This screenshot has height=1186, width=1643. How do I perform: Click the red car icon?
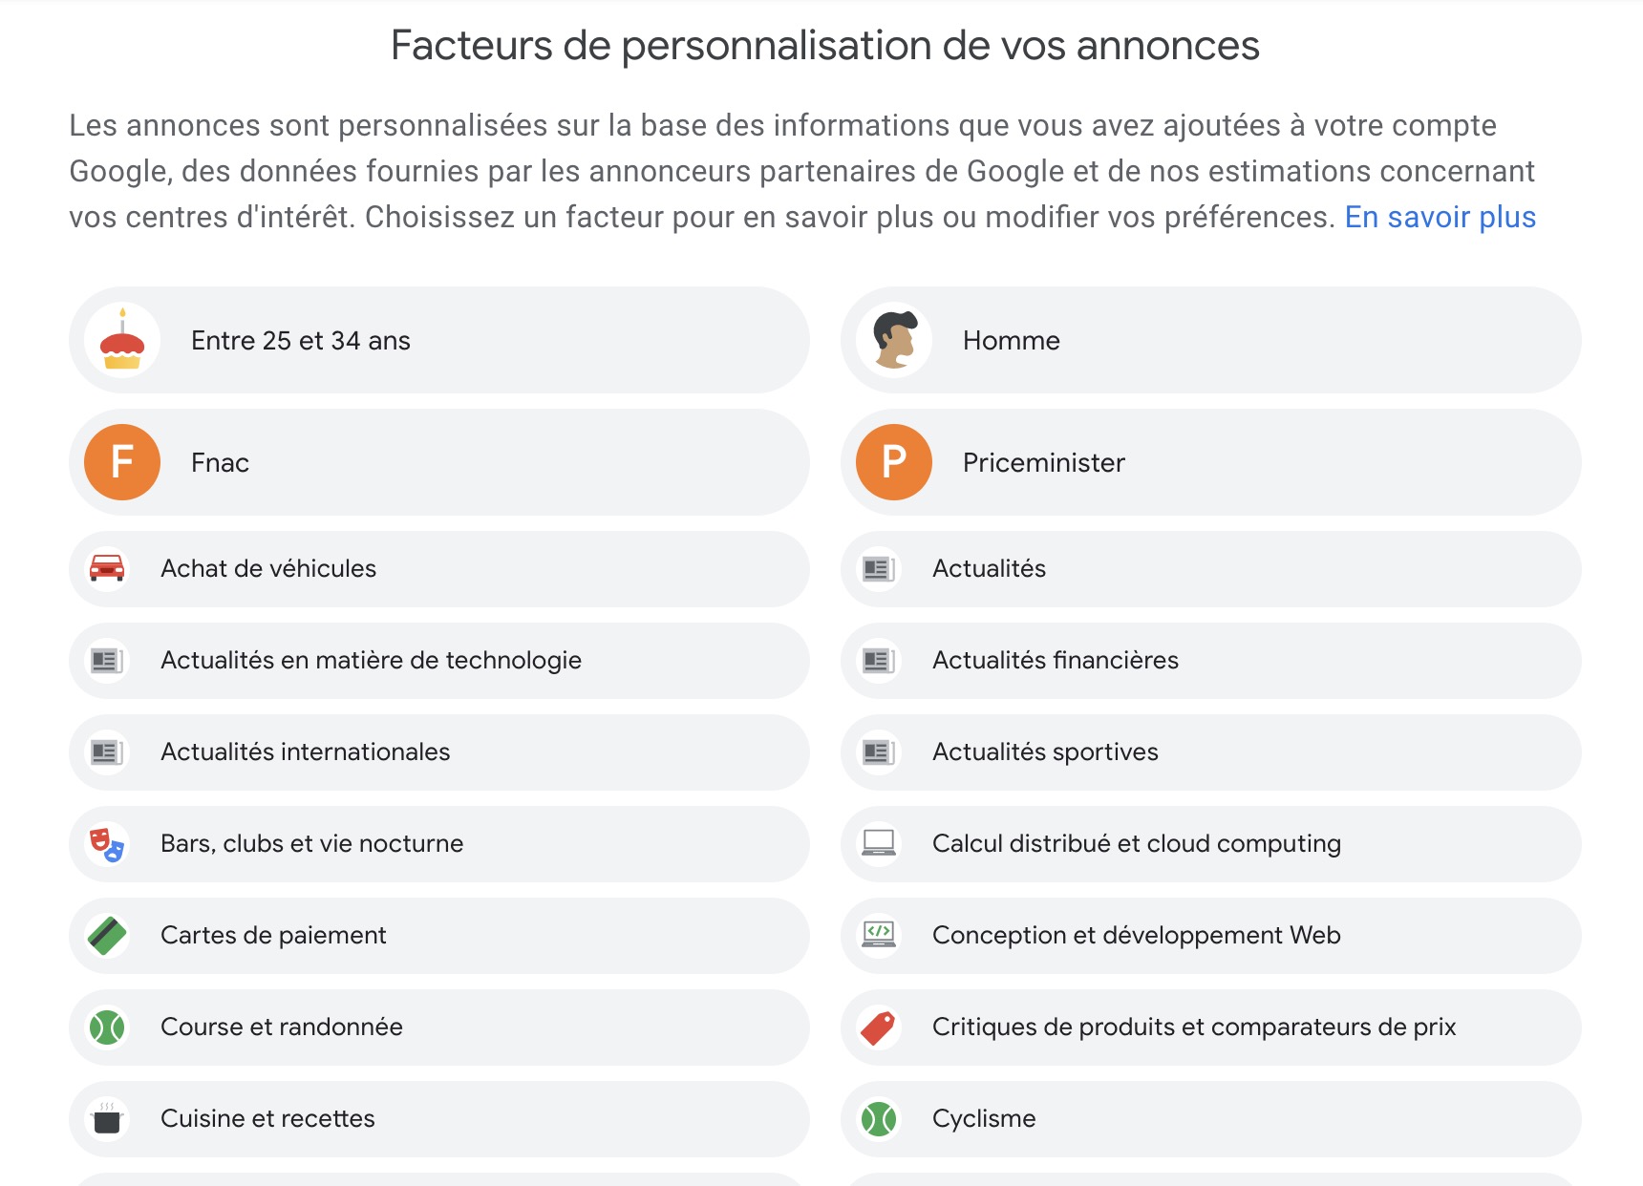coord(107,569)
